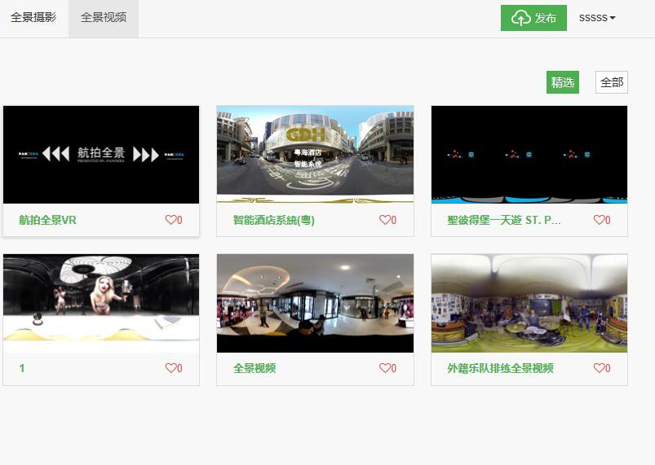Switch to the 全景摄影 tab

coord(33,18)
